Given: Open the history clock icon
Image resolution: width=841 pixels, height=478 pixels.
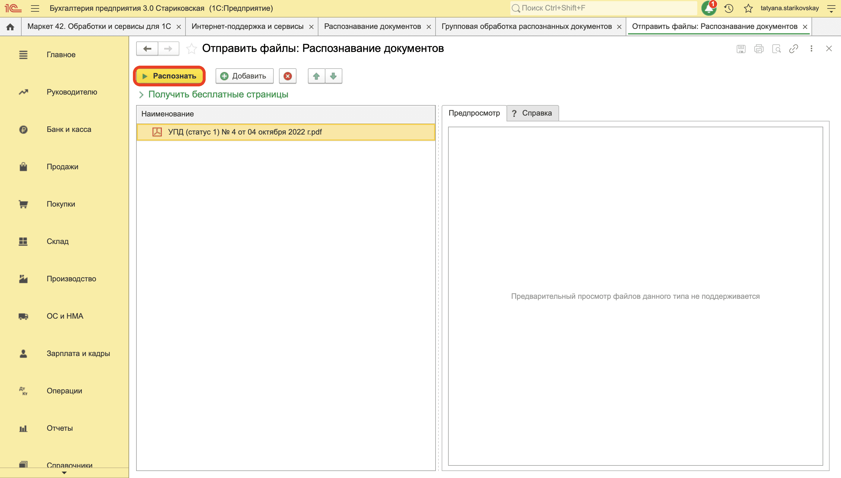Looking at the screenshot, I should point(729,8).
